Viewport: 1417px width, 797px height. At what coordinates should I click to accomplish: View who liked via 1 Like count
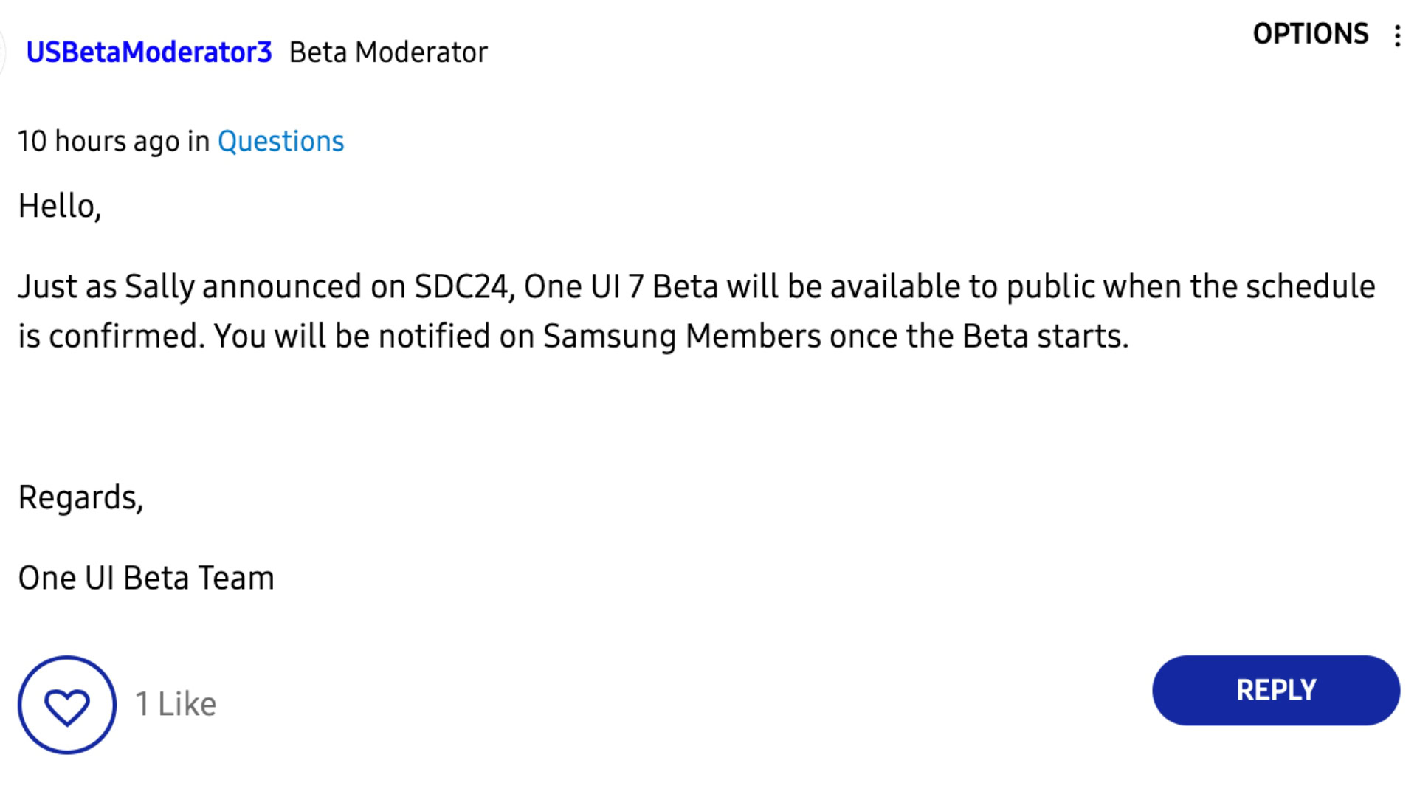(176, 704)
